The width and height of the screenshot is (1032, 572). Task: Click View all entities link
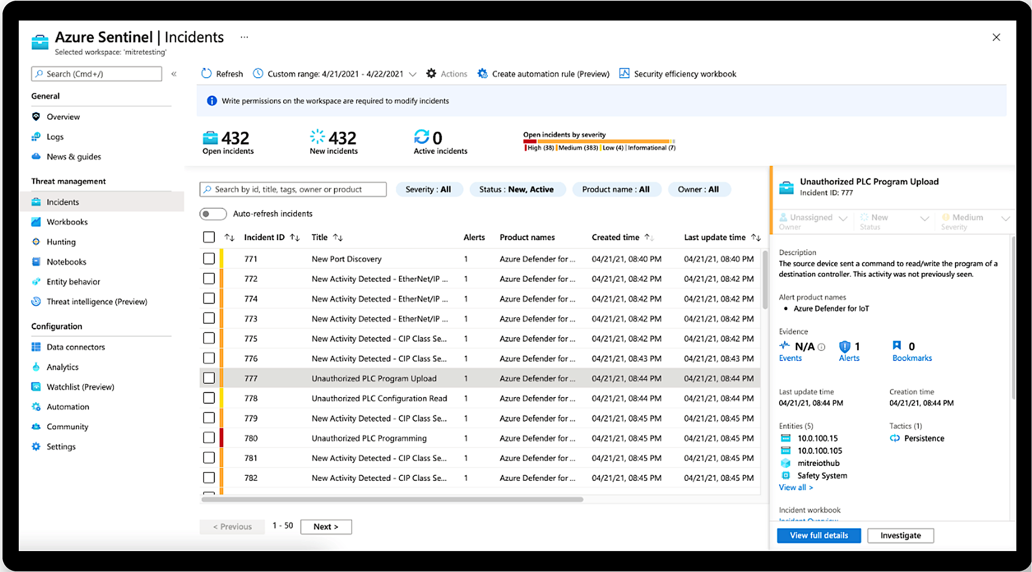click(796, 487)
